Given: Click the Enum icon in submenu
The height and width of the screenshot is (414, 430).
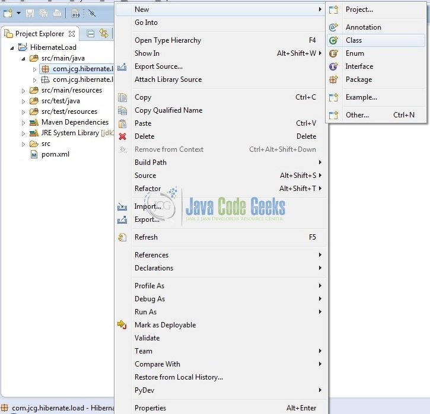Looking at the screenshot, I should pos(333,53).
